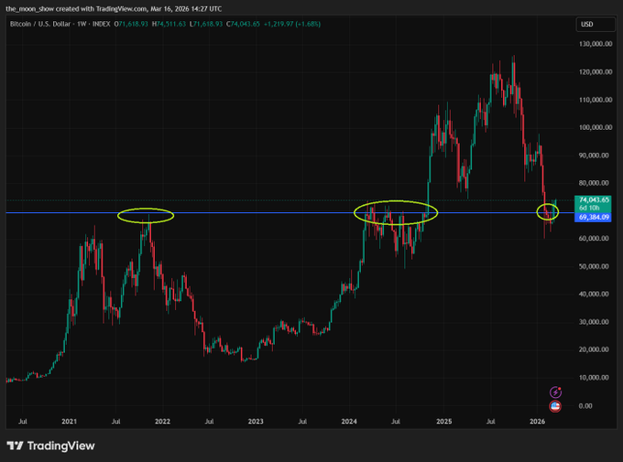Select the wide yellow ellipse around 2024
Screen dimensions: 623x462
396,212
